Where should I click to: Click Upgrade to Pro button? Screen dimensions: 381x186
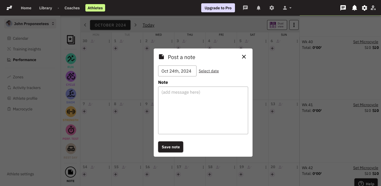coord(218,8)
